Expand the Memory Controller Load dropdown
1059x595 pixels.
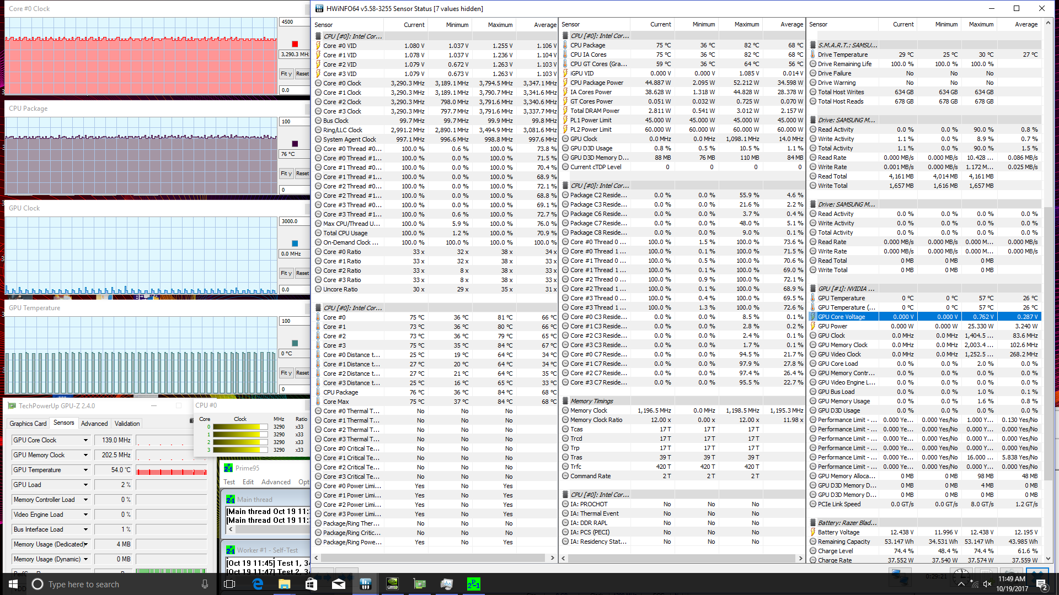[85, 500]
